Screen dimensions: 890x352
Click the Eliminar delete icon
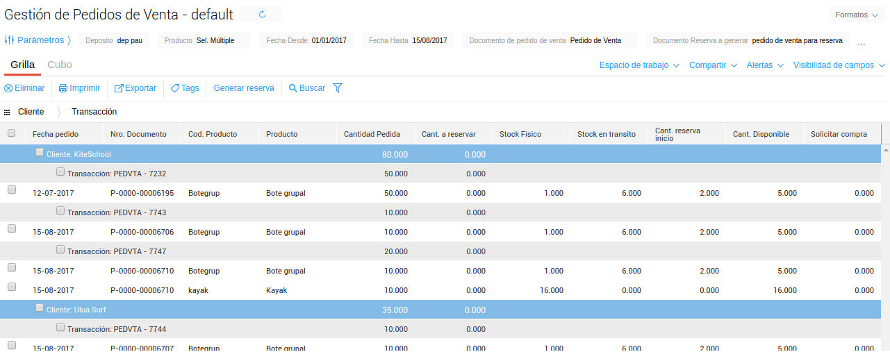[8, 88]
